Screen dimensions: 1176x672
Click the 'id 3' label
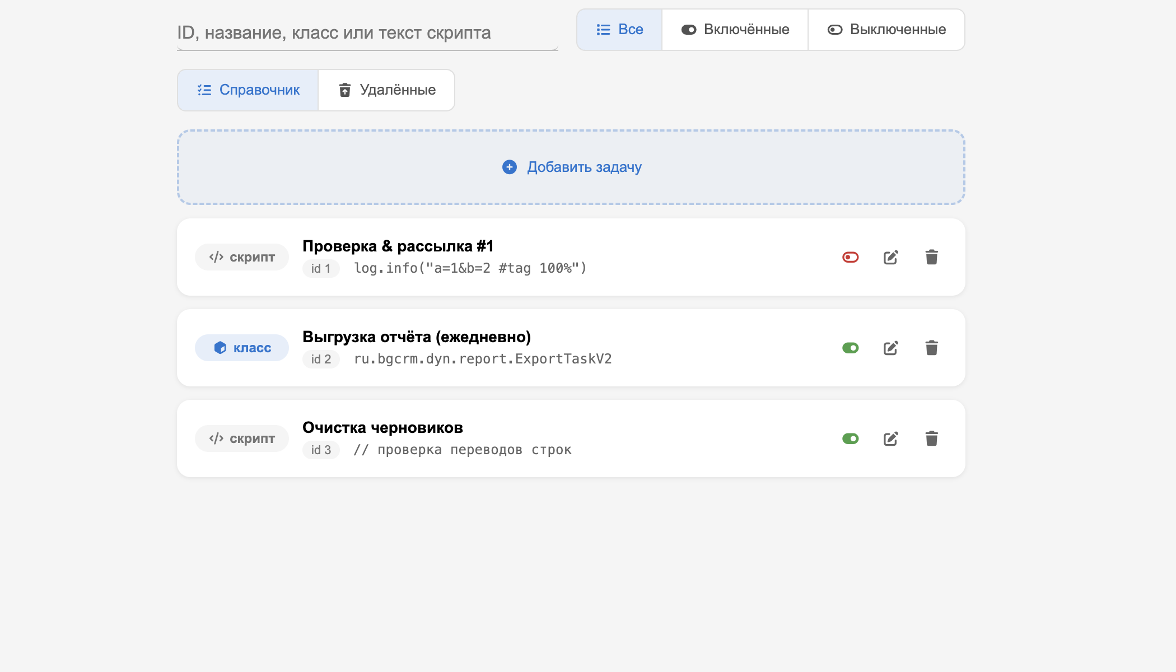[x=321, y=450]
